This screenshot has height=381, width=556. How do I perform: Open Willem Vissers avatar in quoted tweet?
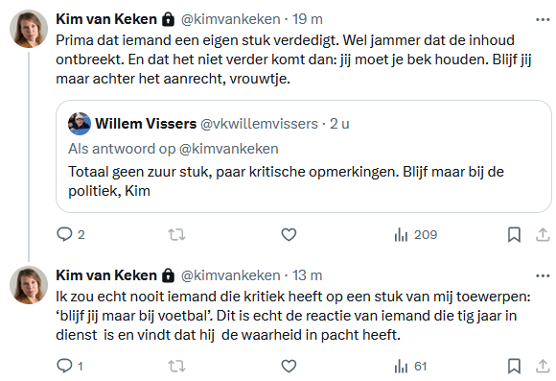(x=80, y=124)
